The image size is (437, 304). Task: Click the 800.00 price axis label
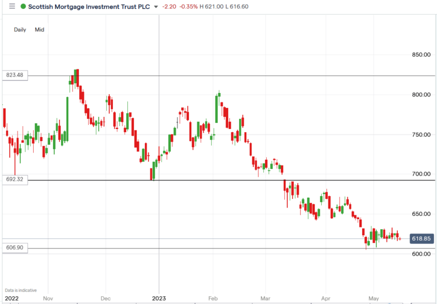(x=422, y=95)
